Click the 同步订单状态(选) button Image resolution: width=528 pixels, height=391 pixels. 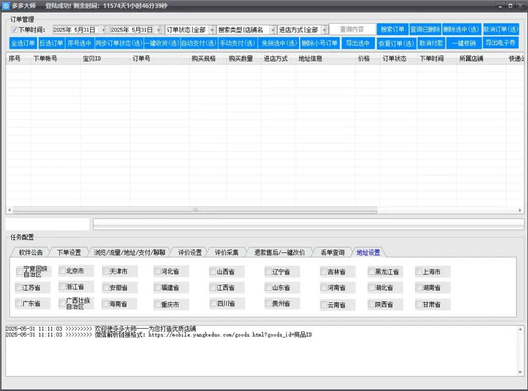tap(119, 43)
